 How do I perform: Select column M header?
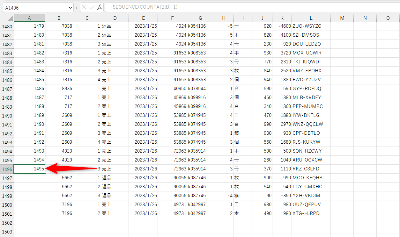(x=342, y=18)
